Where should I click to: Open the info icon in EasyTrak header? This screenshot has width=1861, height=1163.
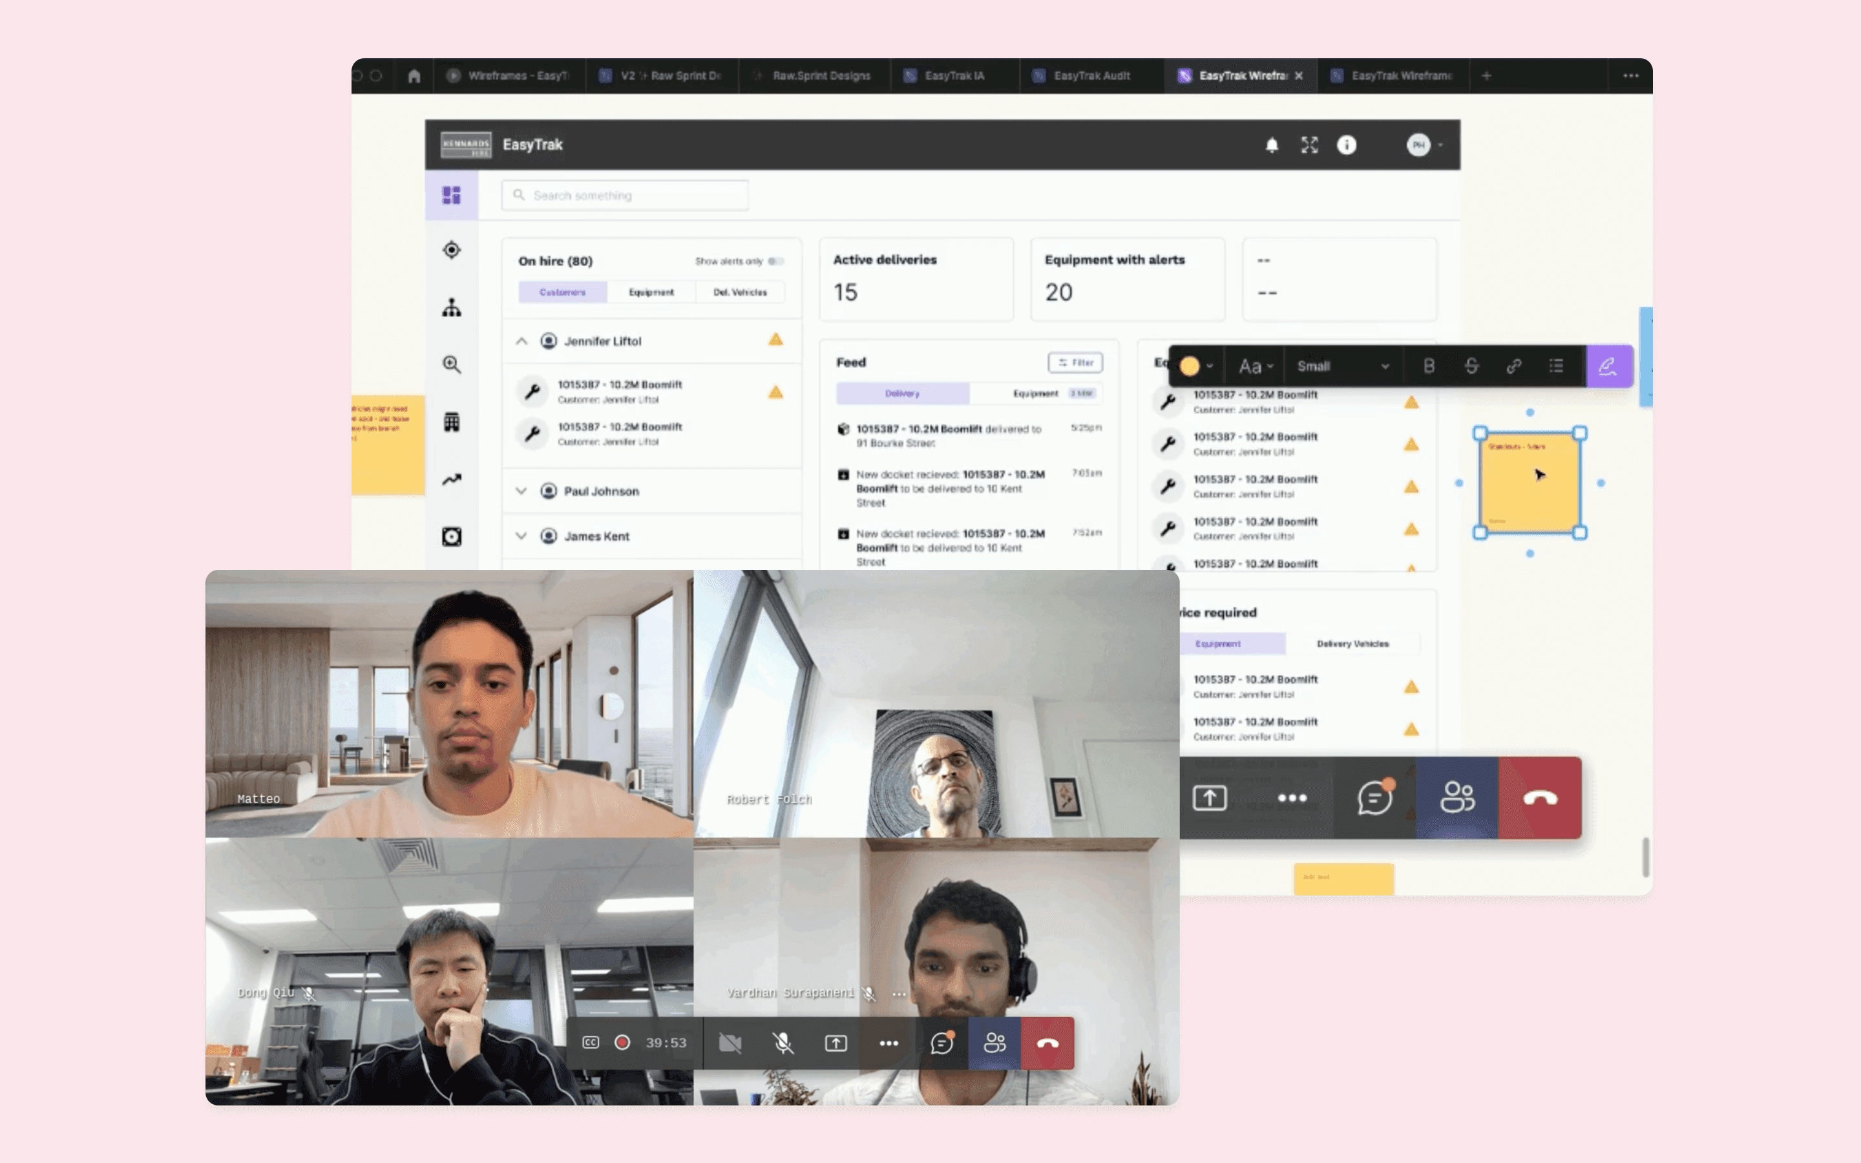coord(1347,145)
